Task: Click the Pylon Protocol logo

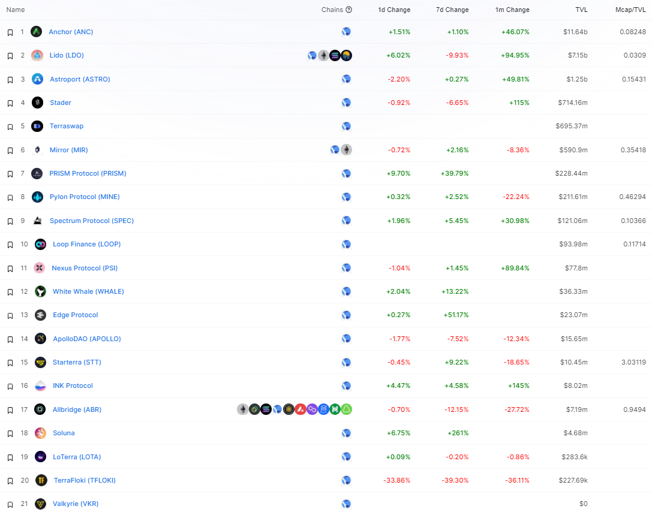Action: 37,197
